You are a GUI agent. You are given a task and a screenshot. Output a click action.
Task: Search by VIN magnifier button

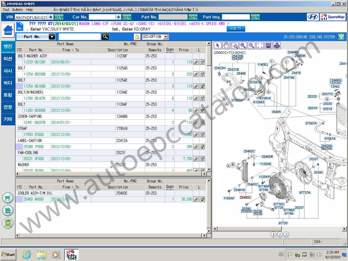59,17
